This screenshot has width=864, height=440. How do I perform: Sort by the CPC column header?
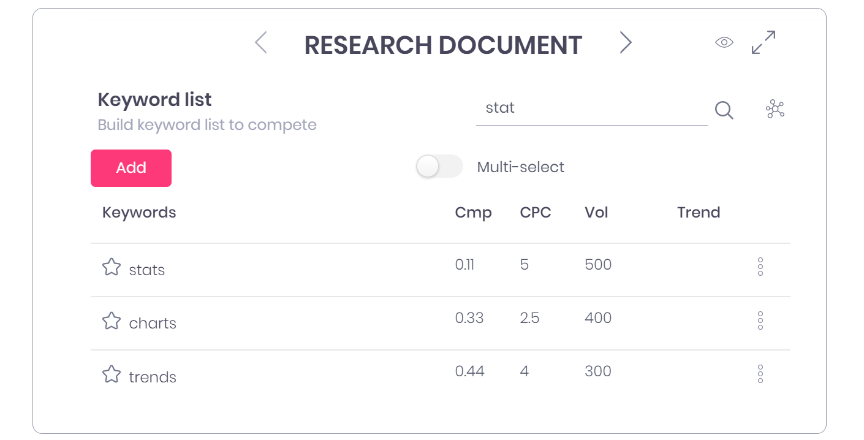tap(536, 213)
